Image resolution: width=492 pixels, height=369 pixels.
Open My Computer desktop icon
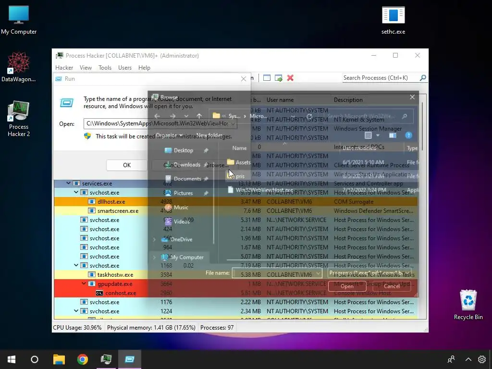pos(19,20)
